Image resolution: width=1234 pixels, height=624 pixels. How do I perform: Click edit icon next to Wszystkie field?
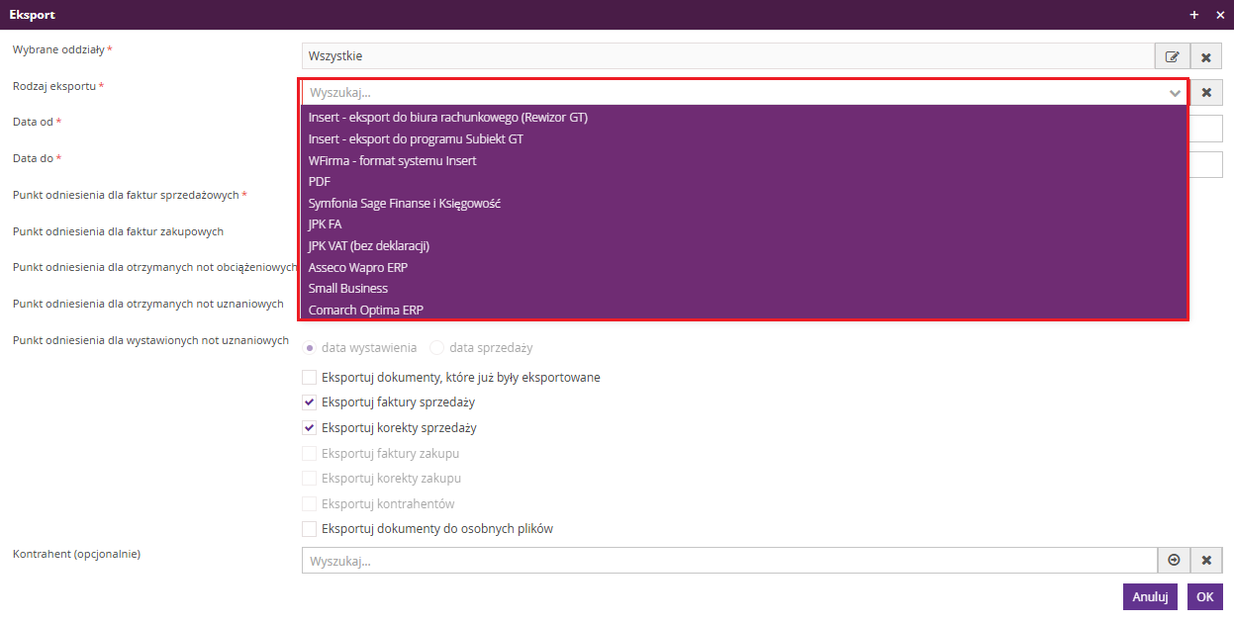tap(1172, 56)
